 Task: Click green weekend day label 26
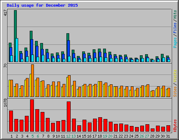[x=142, y=136]
